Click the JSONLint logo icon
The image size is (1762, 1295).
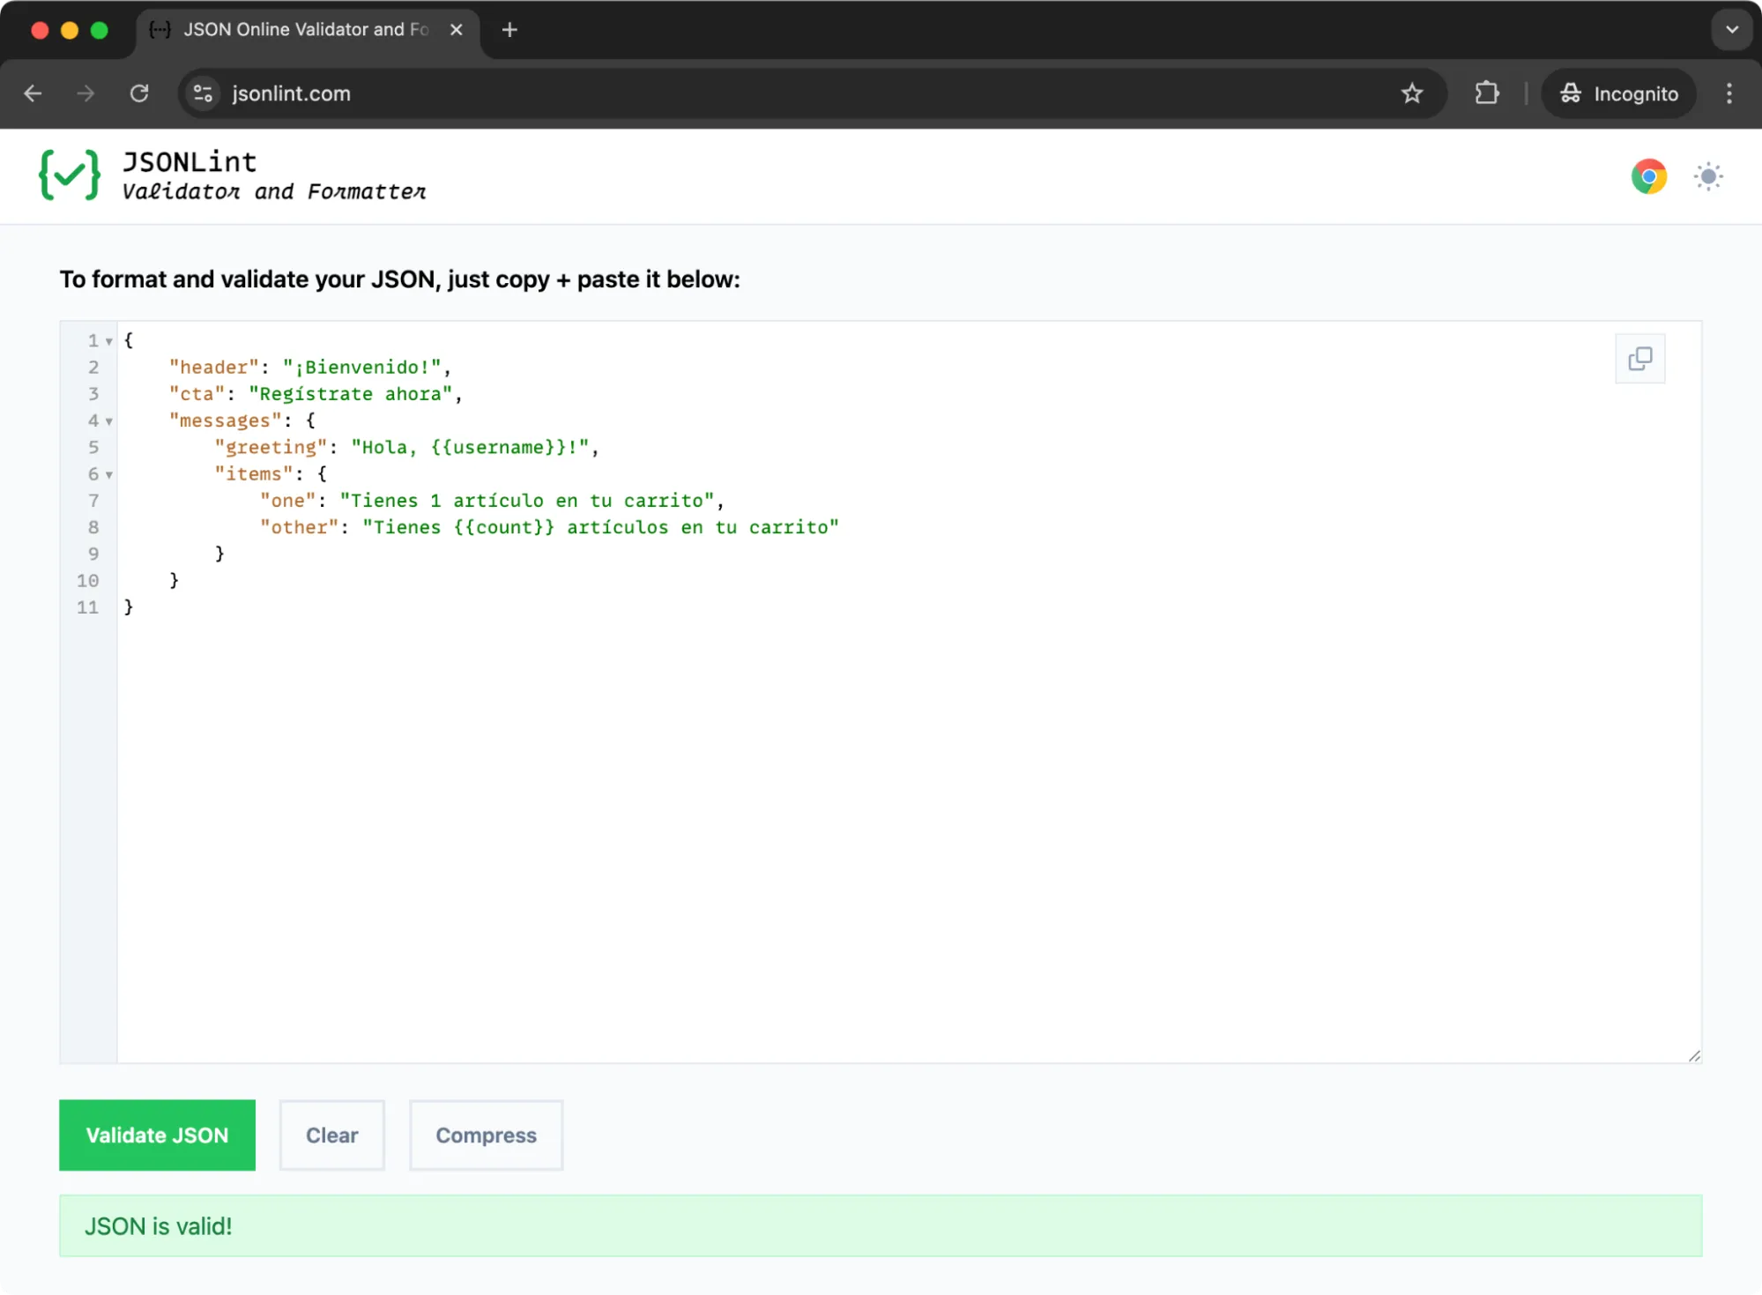(71, 175)
